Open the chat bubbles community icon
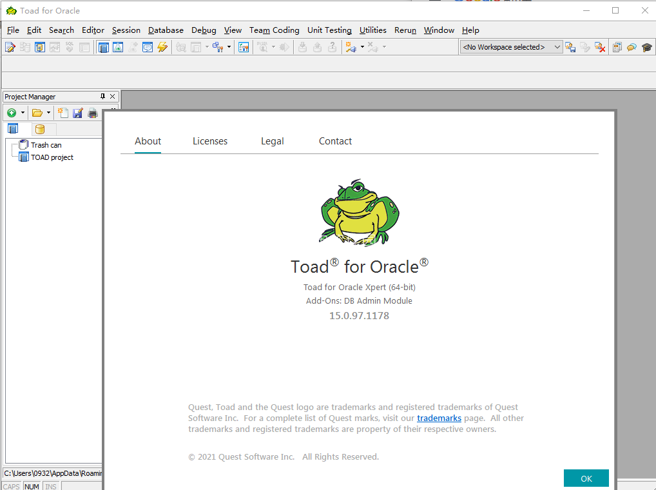656x490 pixels. [x=632, y=47]
